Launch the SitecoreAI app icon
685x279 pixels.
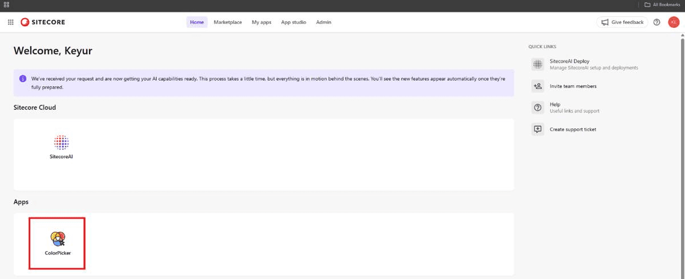(61, 142)
